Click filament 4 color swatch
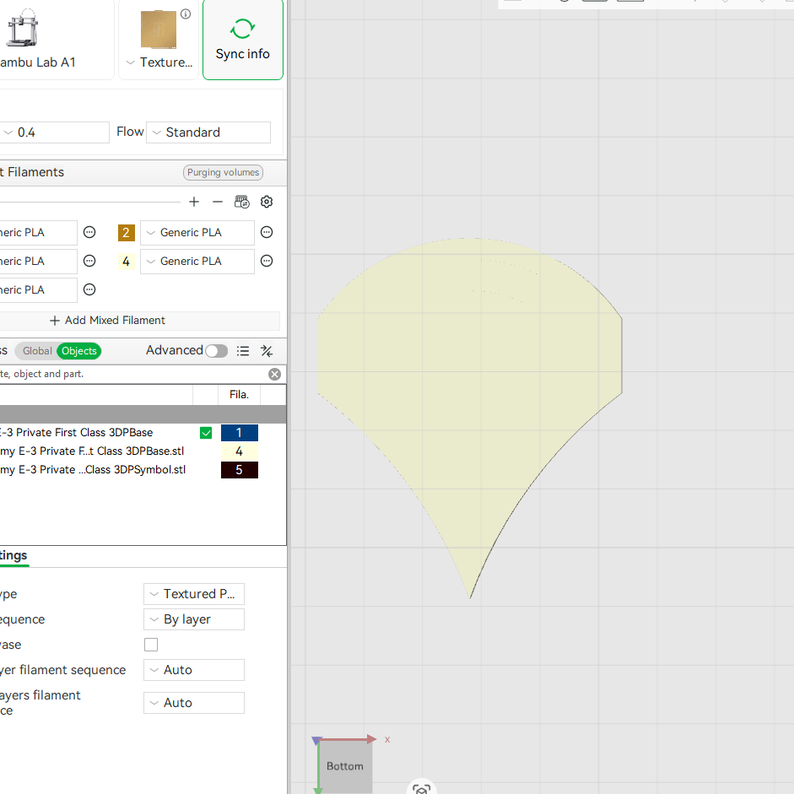Image resolution: width=794 pixels, height=794 pixels. (126, 262)
